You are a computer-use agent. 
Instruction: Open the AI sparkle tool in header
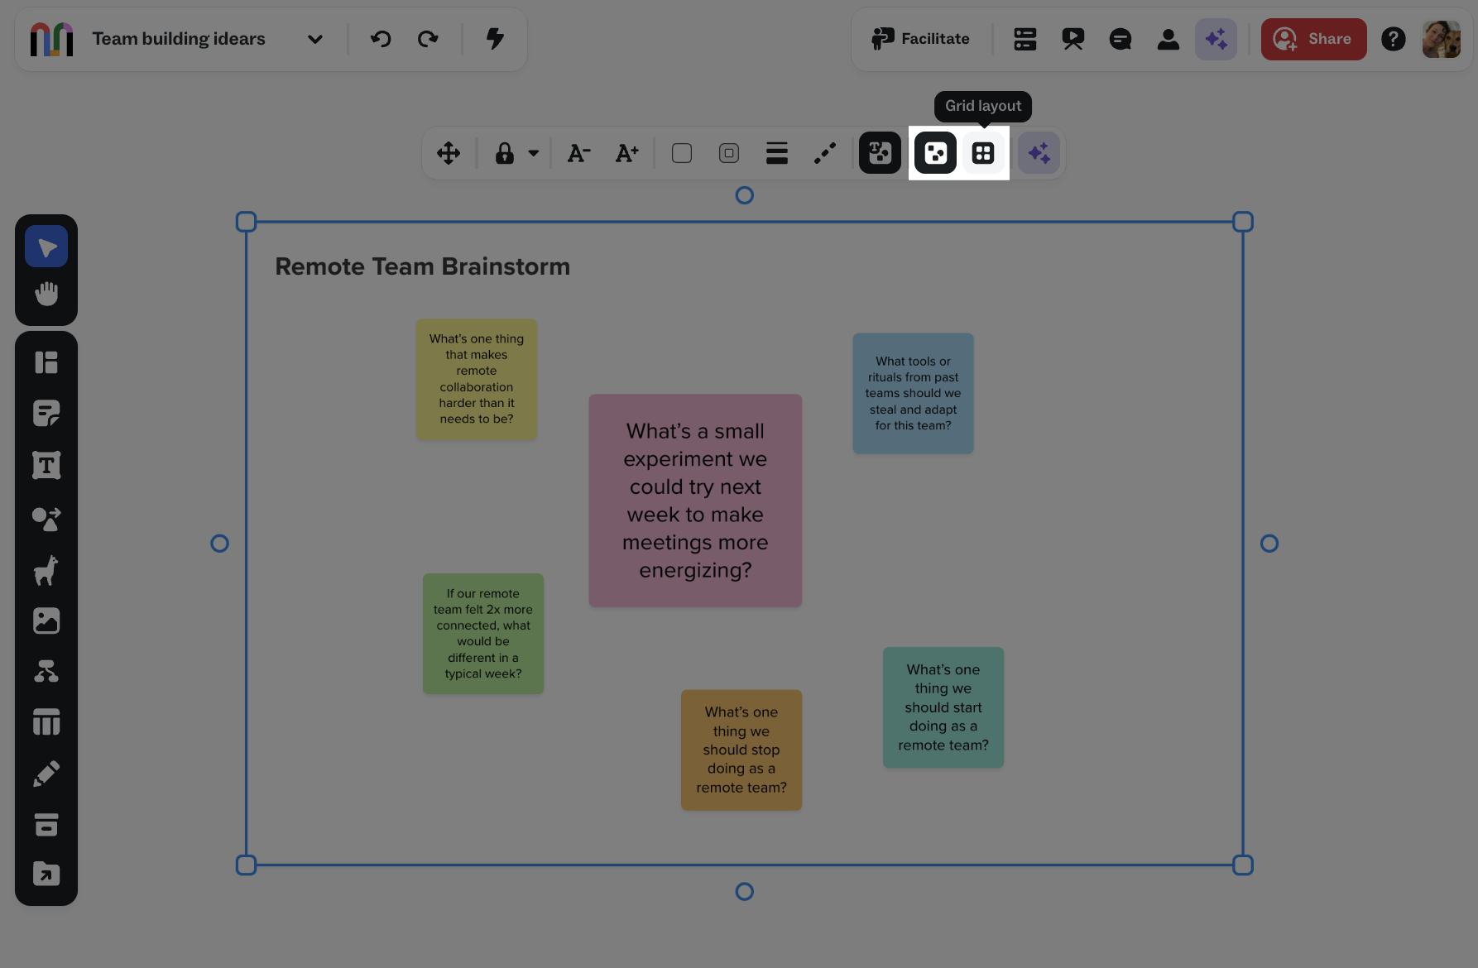(1216, 39)
